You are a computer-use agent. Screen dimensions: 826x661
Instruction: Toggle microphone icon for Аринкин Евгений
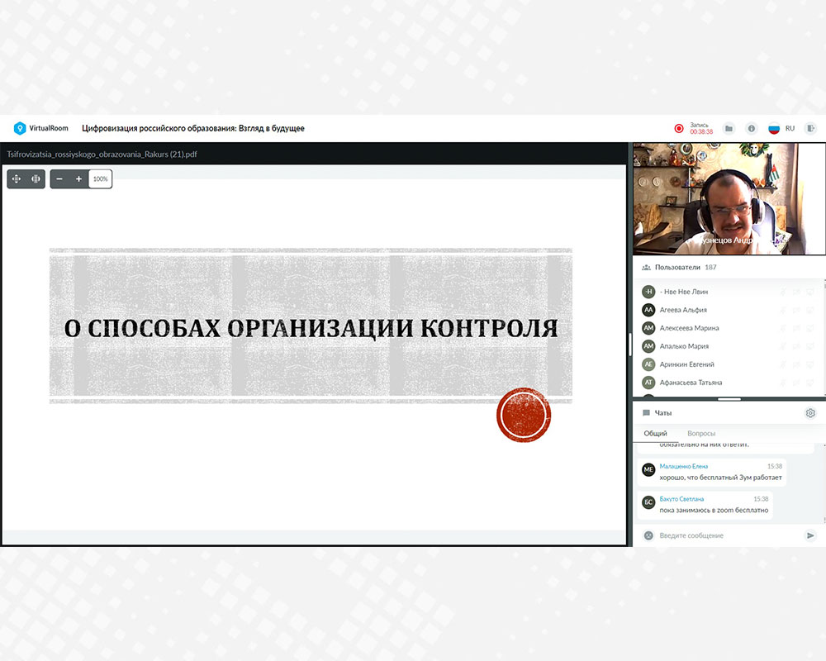click(783, 364)
